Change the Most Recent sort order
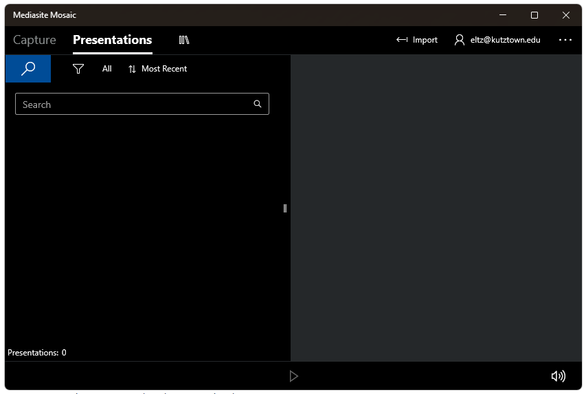 [x=157, y=69]
